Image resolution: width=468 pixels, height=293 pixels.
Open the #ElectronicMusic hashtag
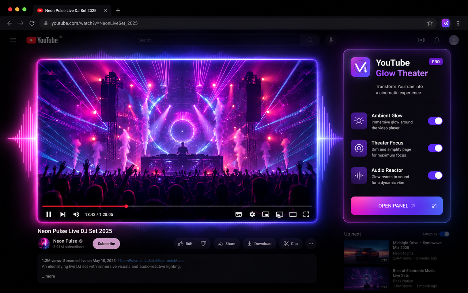(x=170, y=261)
